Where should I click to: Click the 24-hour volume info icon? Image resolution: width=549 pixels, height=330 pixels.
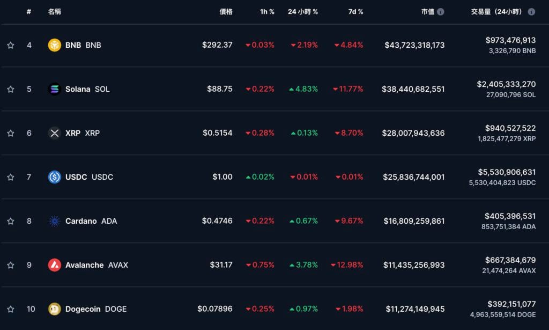pyautogui.click(x=531, y=12)
